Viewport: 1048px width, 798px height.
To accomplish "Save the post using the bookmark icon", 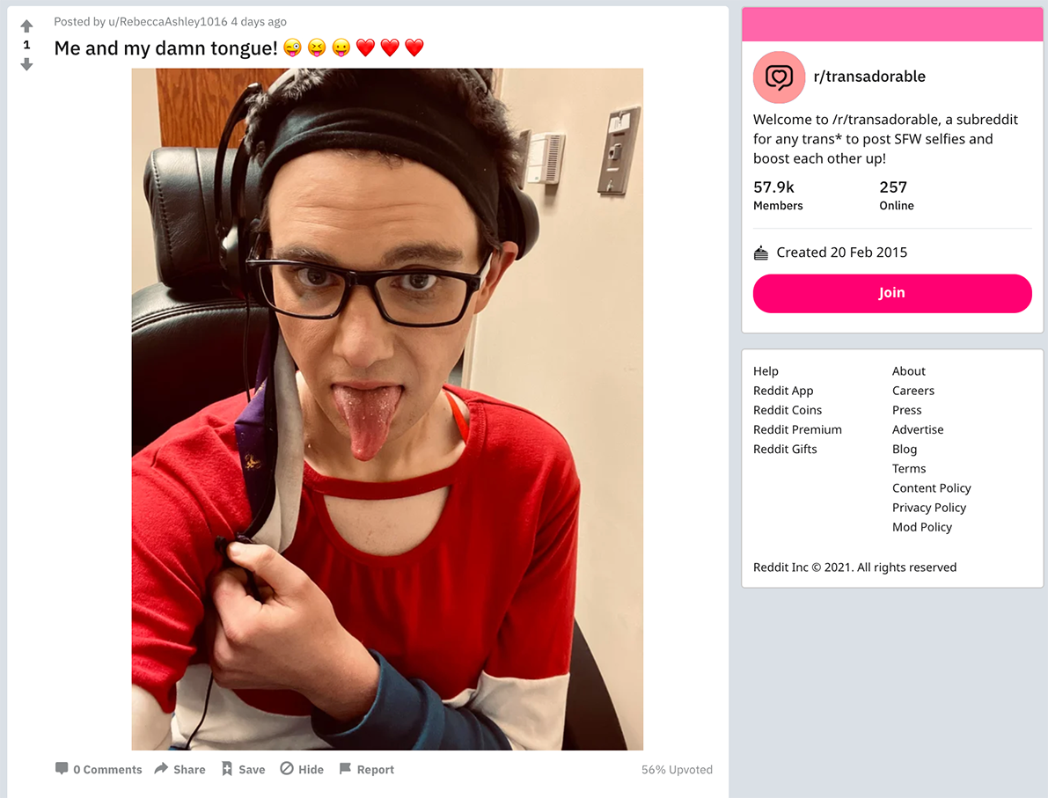I will (227, 769).
